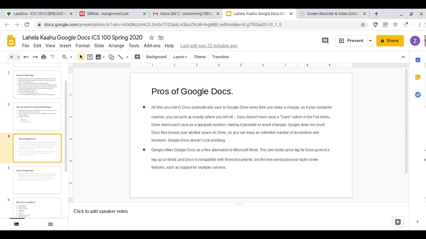Open the Add-ons menu
426x239 pixels.
point(152,46)
